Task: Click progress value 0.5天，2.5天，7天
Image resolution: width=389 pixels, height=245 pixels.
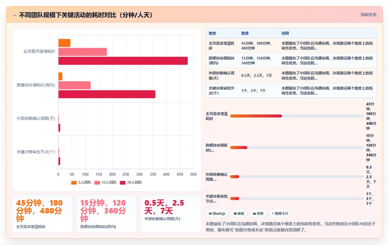Action: [371, 177]
